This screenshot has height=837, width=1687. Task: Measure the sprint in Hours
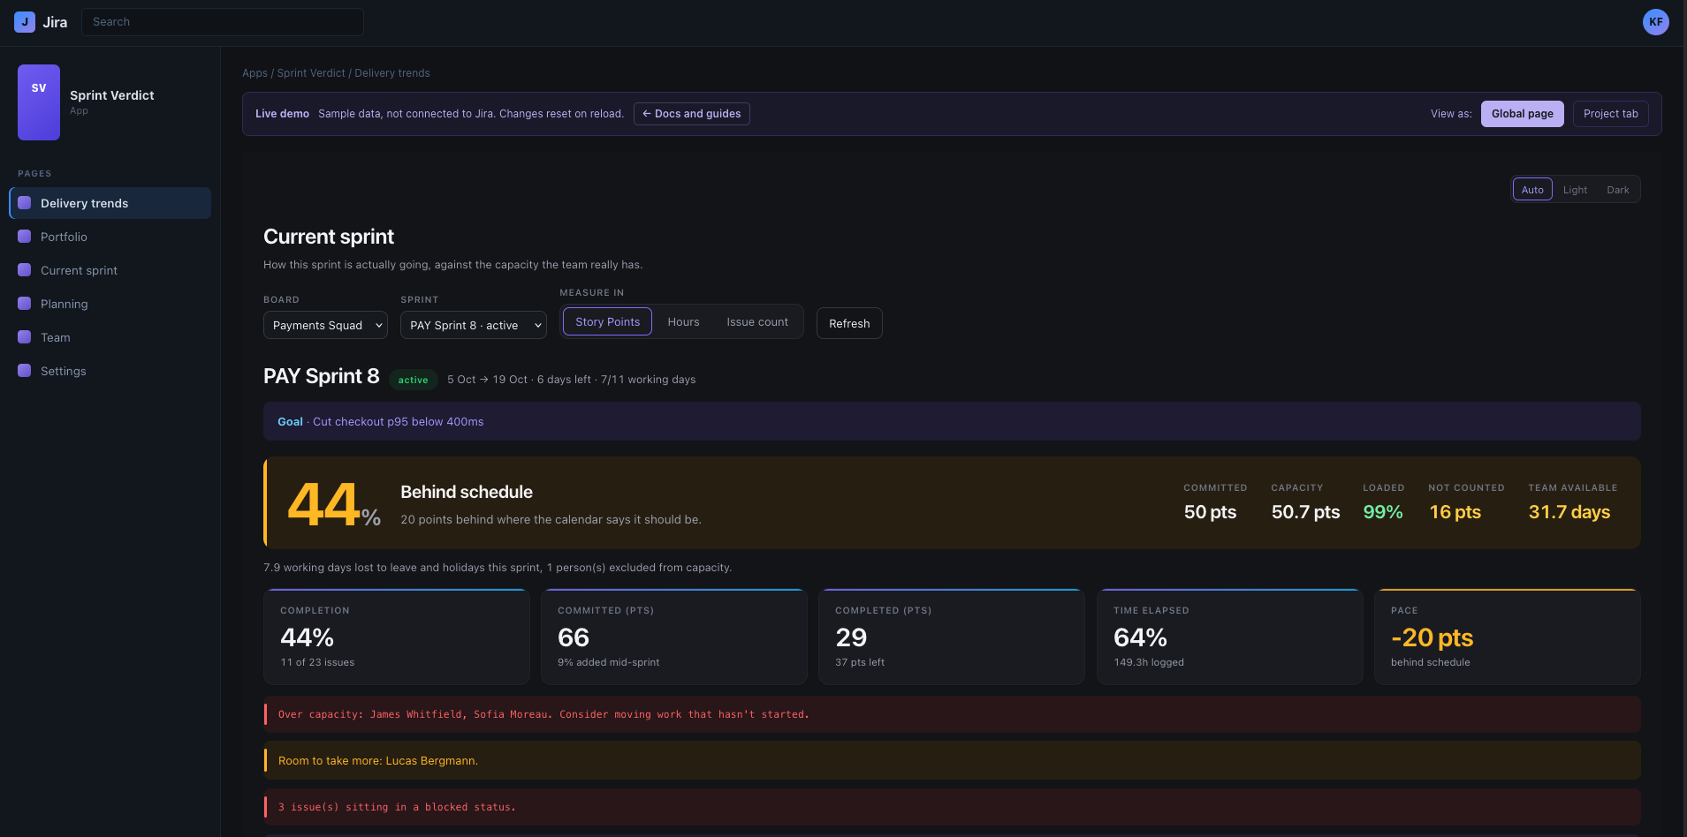point(683,321)
